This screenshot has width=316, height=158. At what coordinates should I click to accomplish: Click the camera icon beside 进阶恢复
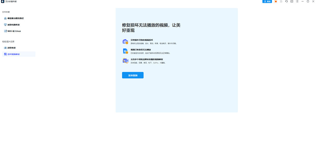coord(5,48)
